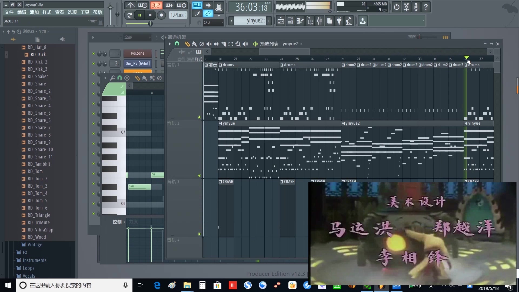Image resolution: width=519 pixels, height=292 pixels.
Task: Expand the Vocals folder in browser
Action: 28,275
